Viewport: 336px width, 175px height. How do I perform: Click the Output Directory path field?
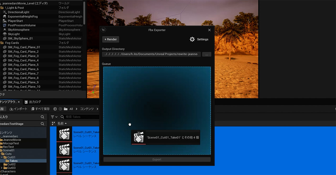(x=151, y=54)
